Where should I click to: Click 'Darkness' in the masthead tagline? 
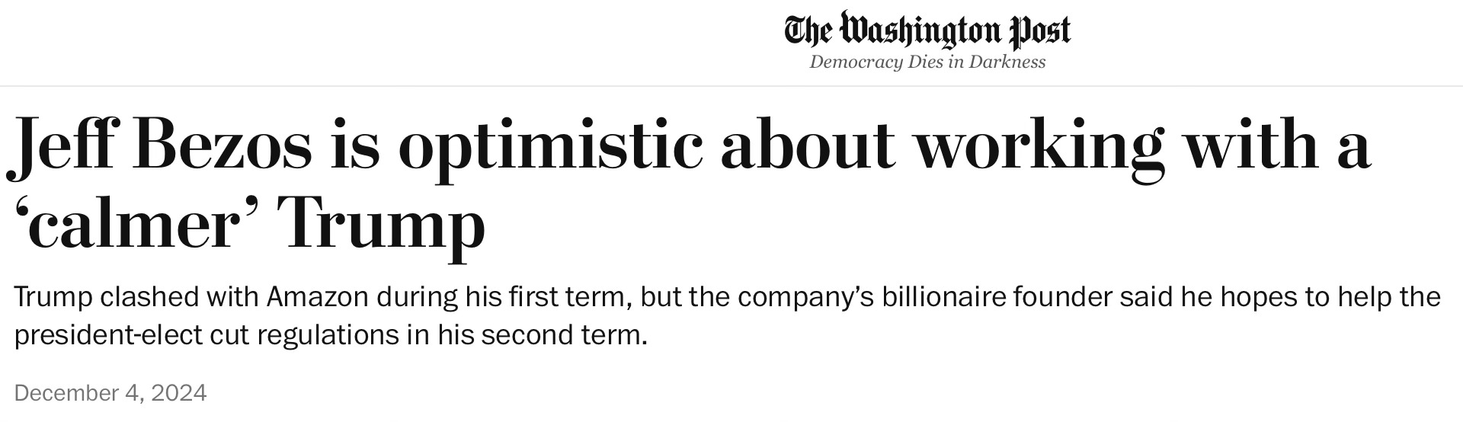1007,62
